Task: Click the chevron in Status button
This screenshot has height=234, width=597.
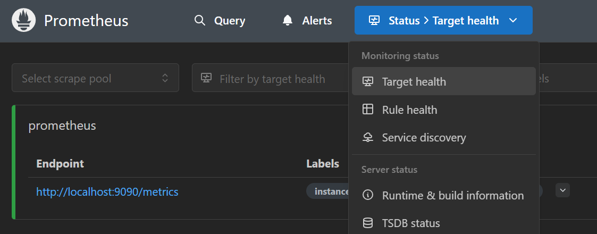Action: point(513,21)
